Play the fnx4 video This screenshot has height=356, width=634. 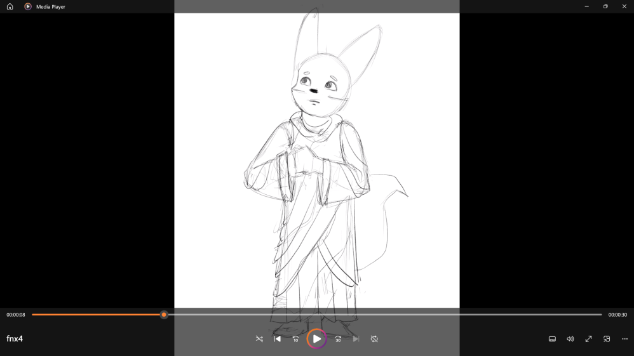point(316,339)
